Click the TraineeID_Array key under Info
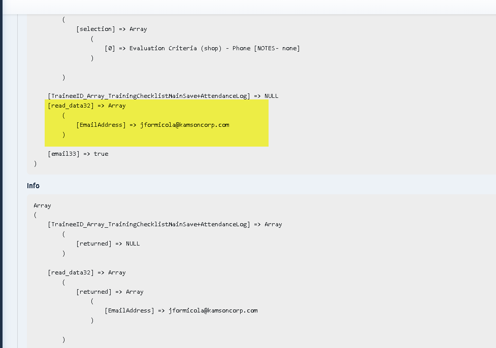This screenshot has height=348, width=496. [x=149, y=224]
